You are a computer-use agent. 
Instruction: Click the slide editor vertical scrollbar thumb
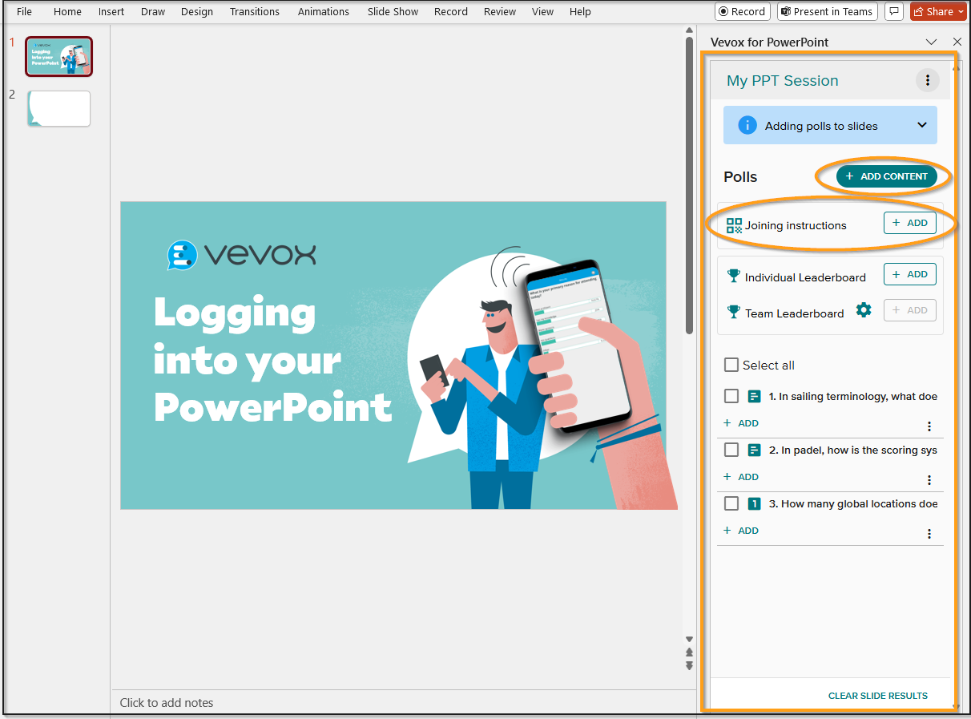(x=689, y=185)
